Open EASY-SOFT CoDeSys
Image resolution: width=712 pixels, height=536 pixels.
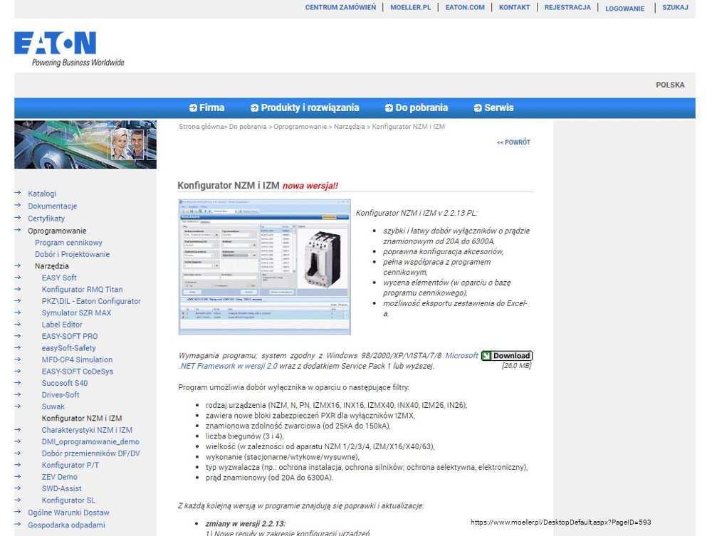click(78, 372)
